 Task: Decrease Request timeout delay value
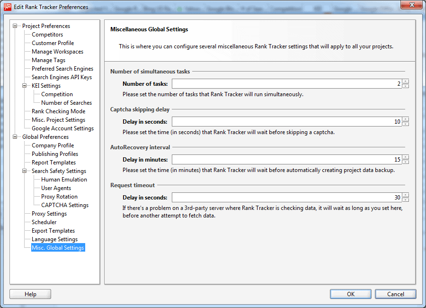[x=406, y=199]
